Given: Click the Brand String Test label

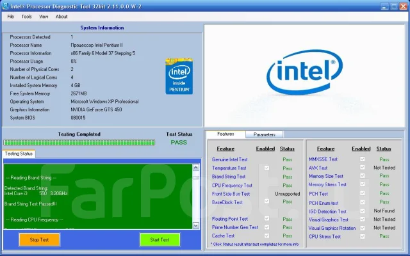Looking at the screenshot, I should click(x=229, y=177).
